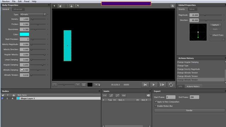
Task: Toggle the grid display tool
Action: pos(66,6)
